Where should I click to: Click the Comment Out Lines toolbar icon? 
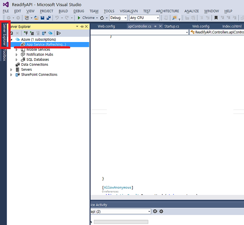click(x=202, y=18)
